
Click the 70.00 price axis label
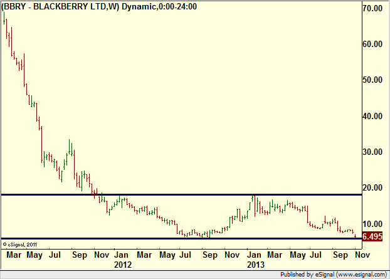point(372,8)
